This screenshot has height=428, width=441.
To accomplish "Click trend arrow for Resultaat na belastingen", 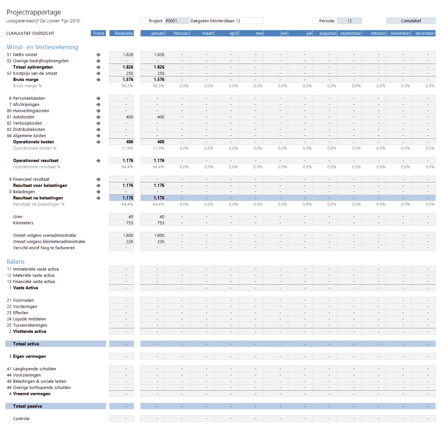I will (98, 198).
